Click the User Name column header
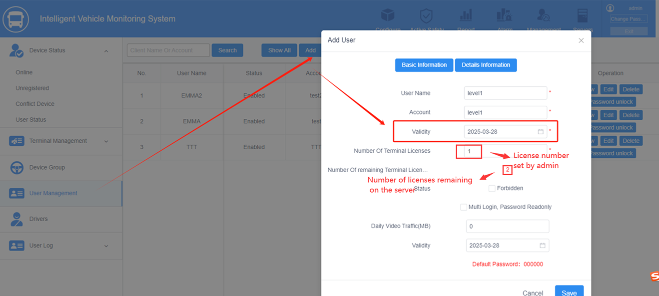 click(x=191, y=73)
